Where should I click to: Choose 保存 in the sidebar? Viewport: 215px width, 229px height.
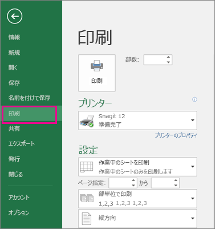[x=14, y=83]
